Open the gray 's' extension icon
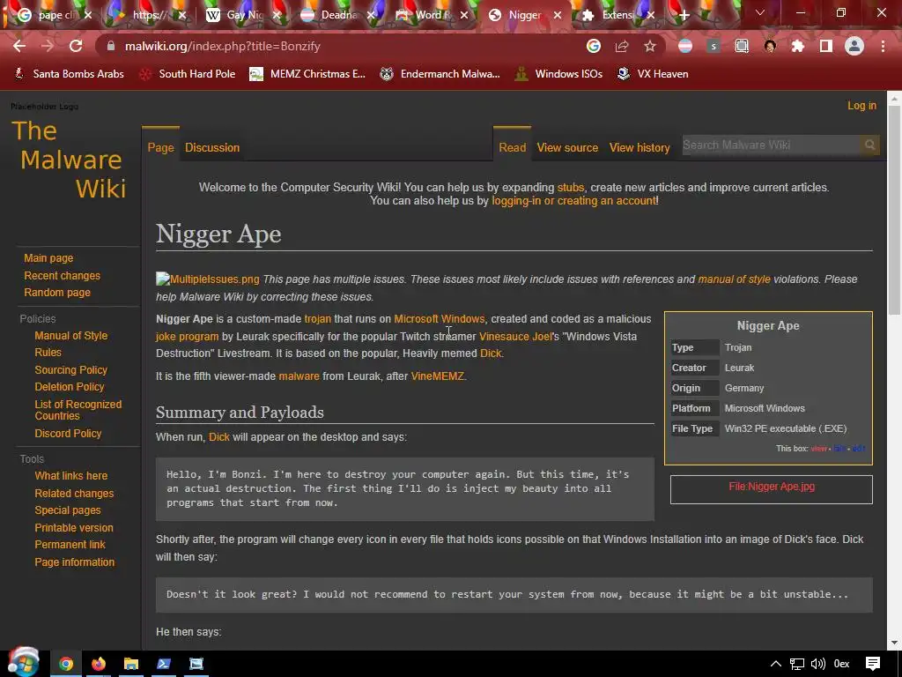The width and height of the screenshot is (902, 677). click(713, 46)
